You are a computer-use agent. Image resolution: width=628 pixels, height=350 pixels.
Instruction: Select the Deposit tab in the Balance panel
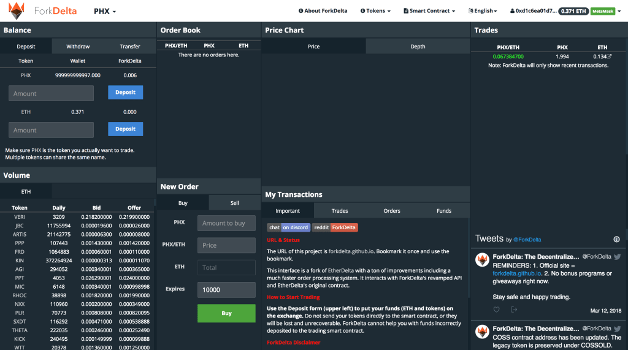click(x=26, y=47)
